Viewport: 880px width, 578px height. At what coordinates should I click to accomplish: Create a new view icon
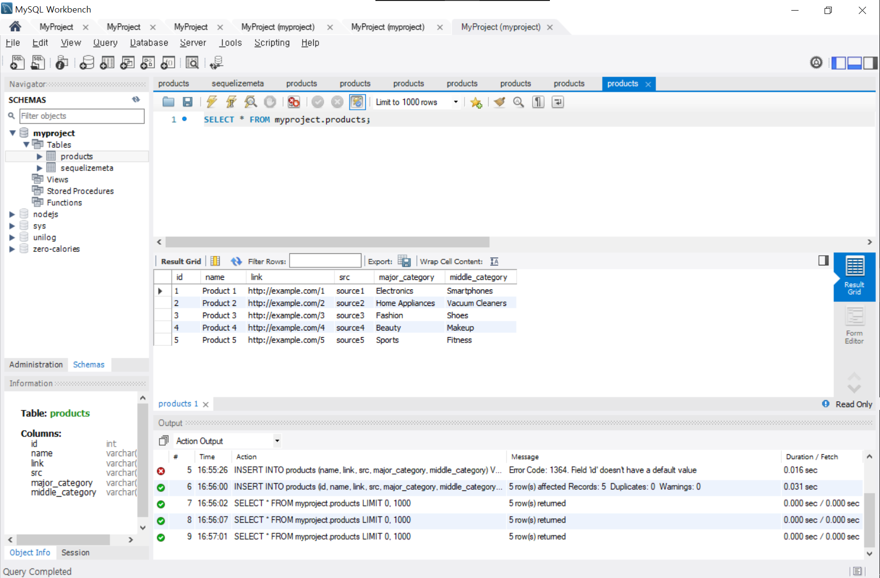click(x=127, y=63)
